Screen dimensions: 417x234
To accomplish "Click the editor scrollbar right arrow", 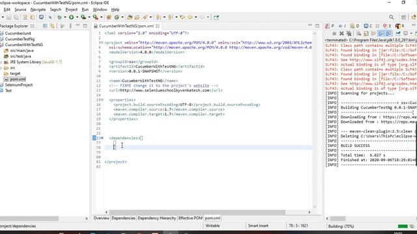I will point(309,213).
